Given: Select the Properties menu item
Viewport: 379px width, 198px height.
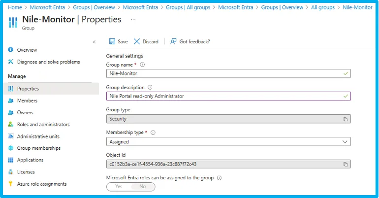Looking at the screenshot, I should point(51,89).
